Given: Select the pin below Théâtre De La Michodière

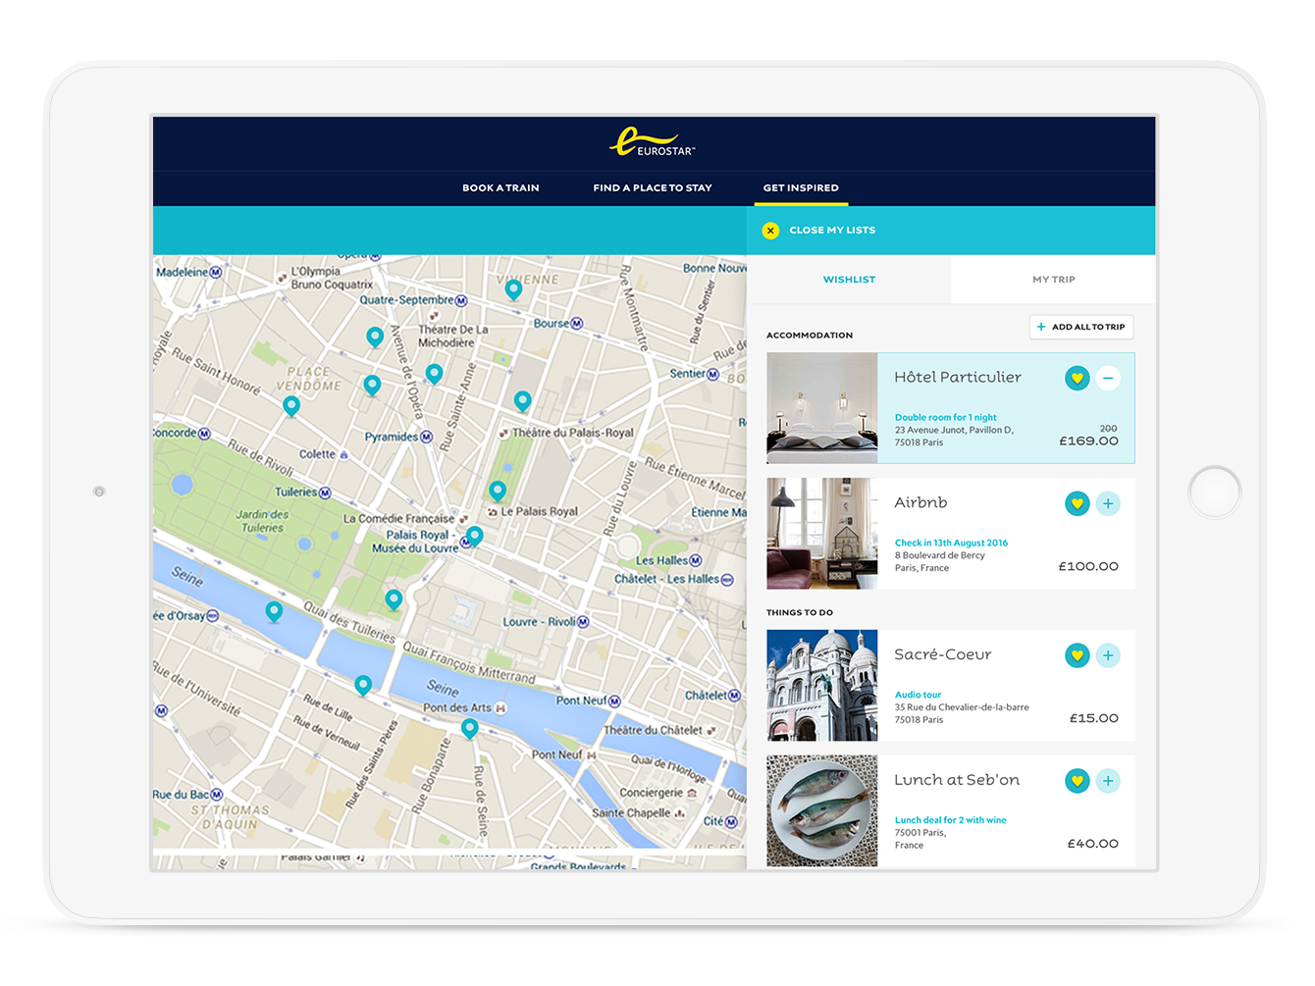Looking at the screenshot, I should [x=434, y=374].
